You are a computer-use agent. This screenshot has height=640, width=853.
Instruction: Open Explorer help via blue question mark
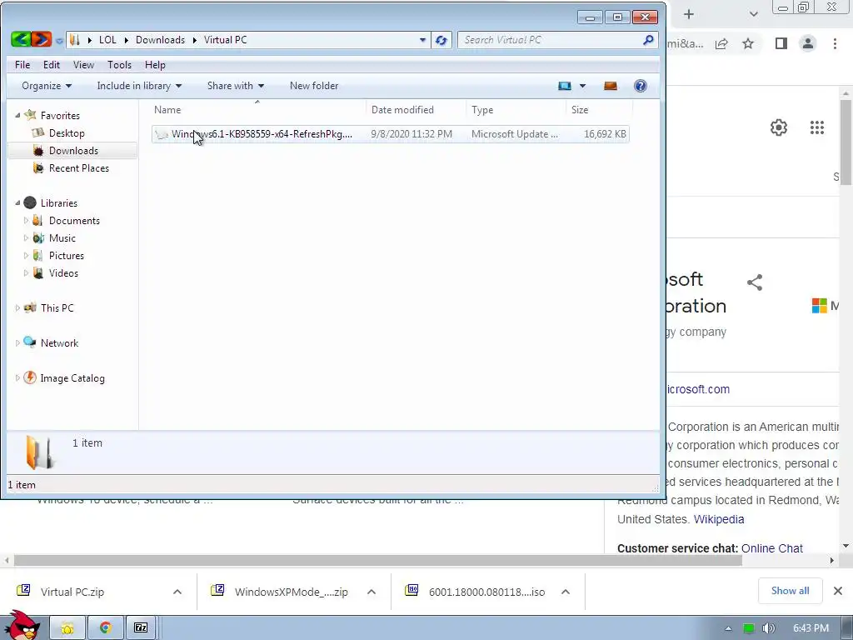641,86
